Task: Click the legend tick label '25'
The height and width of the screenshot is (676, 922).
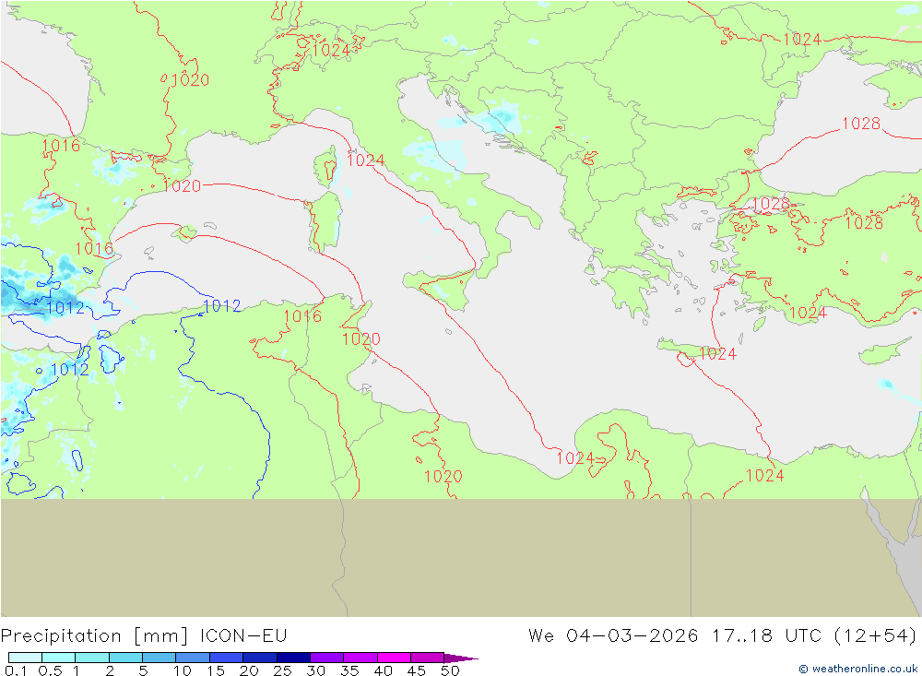Action: (x=283, y=670)
